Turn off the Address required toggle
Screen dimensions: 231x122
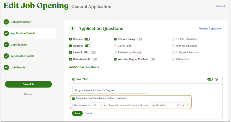(x=87, y=46)
